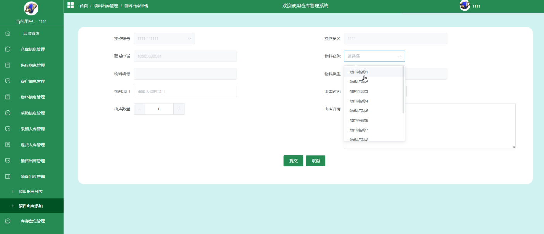Click the document icon beside 退货入库管理
Viewport: 544px width, 234px height.
(8, 145)
